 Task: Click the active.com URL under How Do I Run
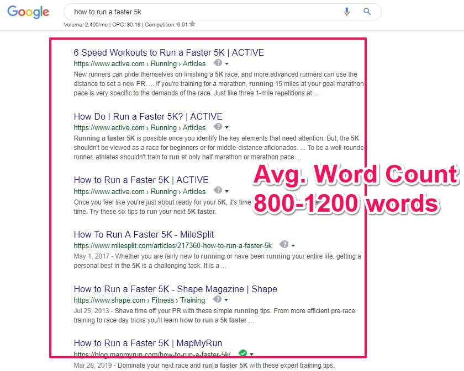click(140, 127)
